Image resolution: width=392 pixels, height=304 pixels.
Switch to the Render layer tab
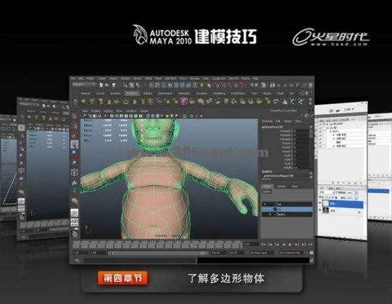pos(282,186)
